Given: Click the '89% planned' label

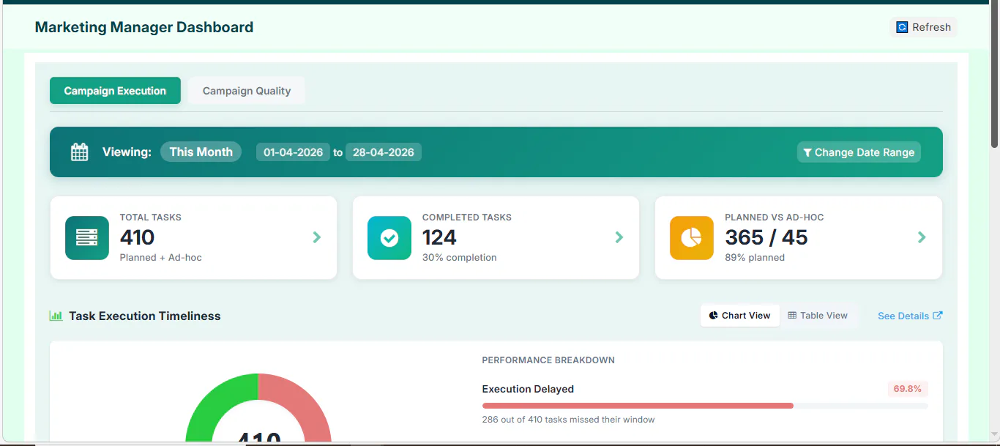Looking at the screenshot, I should point(755,258).
